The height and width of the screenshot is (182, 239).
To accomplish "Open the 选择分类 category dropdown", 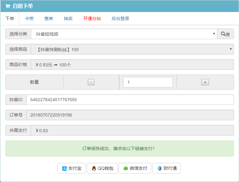I will 124,34.
